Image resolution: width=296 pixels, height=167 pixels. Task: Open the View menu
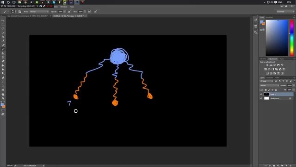pos(55,7)
